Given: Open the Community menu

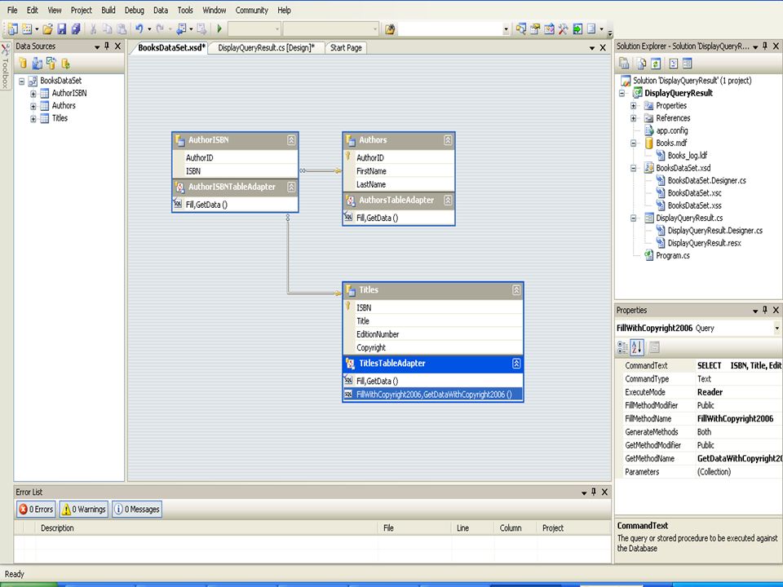Looking at the screenshot, I should (x=252, y=10).
